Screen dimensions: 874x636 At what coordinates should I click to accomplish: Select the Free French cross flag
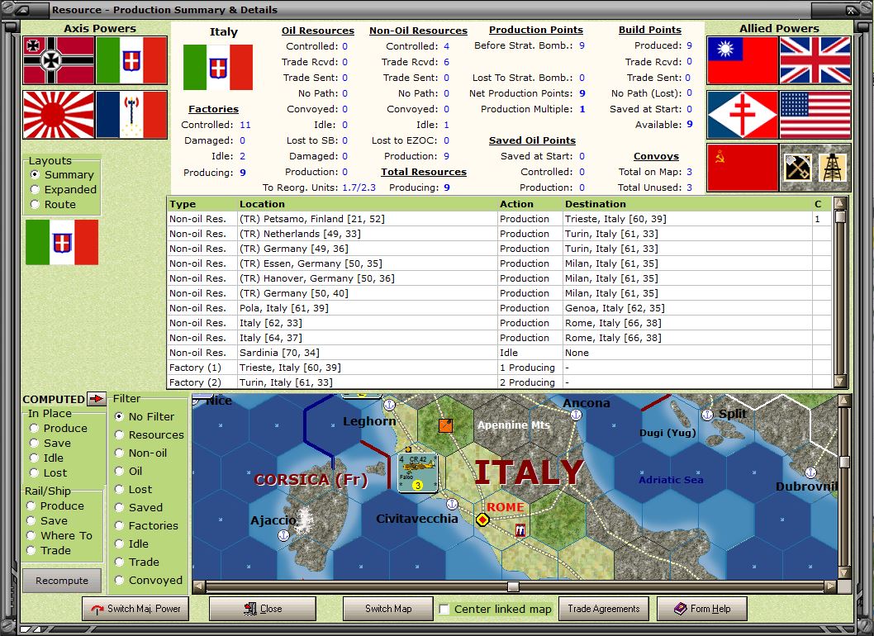pyautogui.click(x=743, y=115)
